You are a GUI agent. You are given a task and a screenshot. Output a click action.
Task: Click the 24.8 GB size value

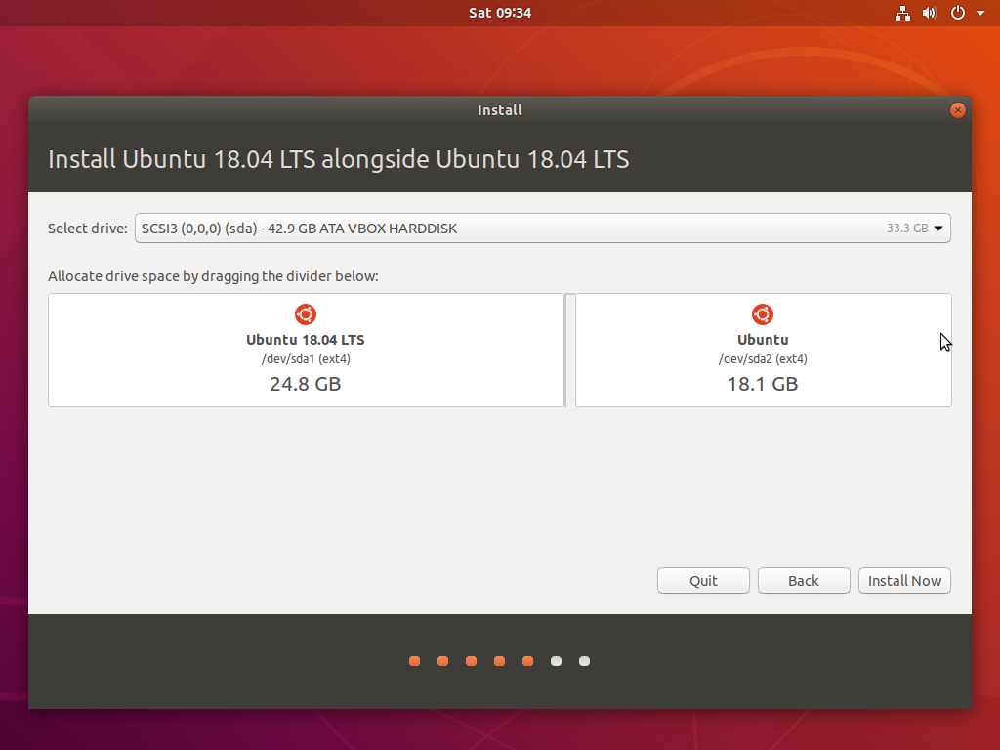(306, 384)
